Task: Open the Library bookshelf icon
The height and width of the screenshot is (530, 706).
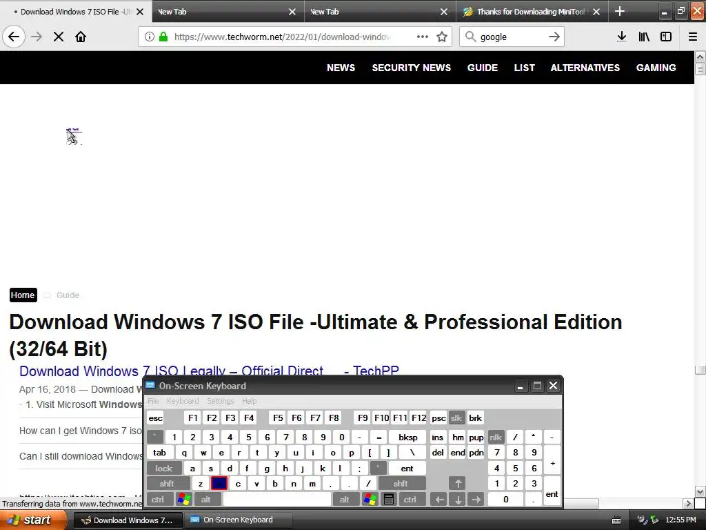Action: (644, 37)
